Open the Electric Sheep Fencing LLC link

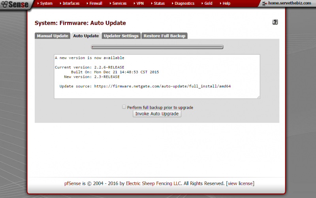[153, 183]
